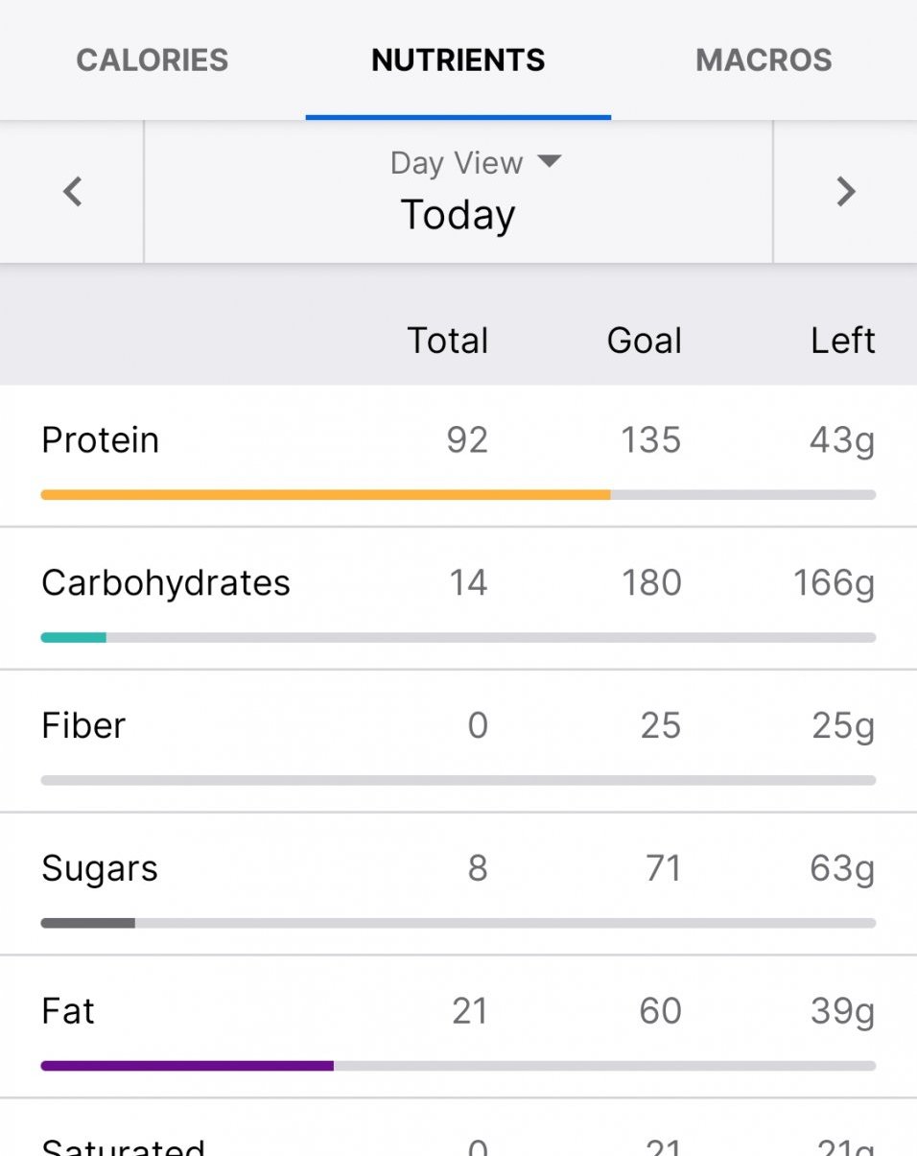
Task: Tap the Fat row label
Action: (68, 1012)
